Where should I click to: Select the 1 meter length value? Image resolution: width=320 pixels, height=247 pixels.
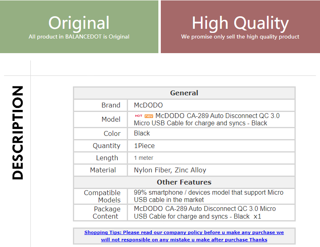pyautogui.click(x=143, y=158)
